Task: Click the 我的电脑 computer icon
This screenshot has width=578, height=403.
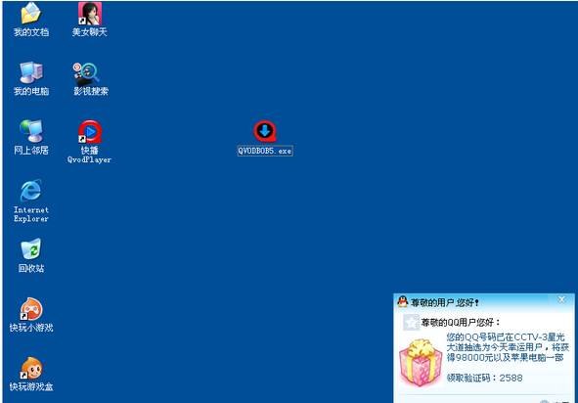Action: pyautogui.click(x=31, y=72)
